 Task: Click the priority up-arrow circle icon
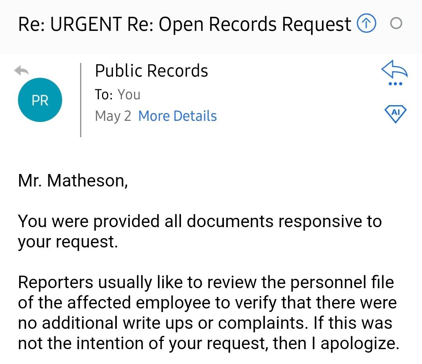(x=366, y=23)
